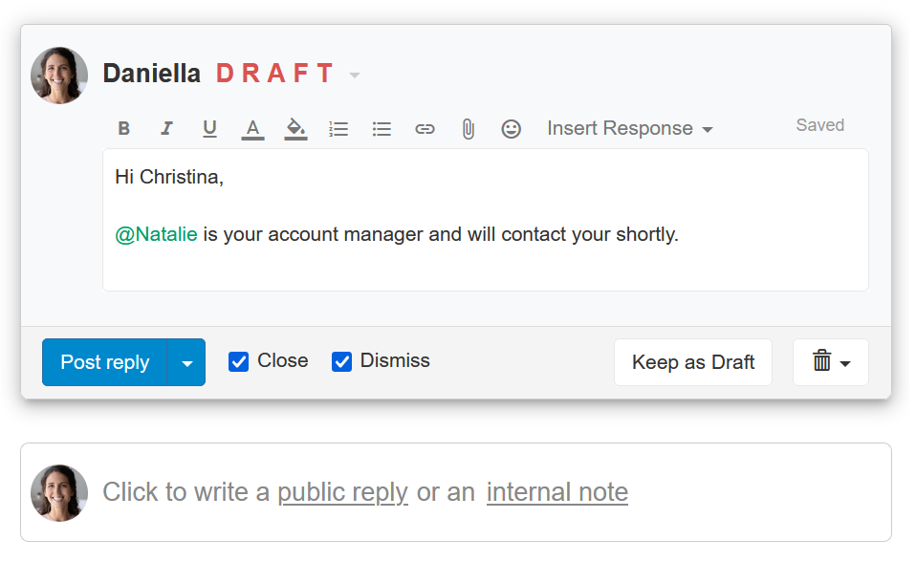Uncheck the Close checkbox
The height and width of the screenshot is (562, 916).
pyautogui.click(x=238, y=361)
